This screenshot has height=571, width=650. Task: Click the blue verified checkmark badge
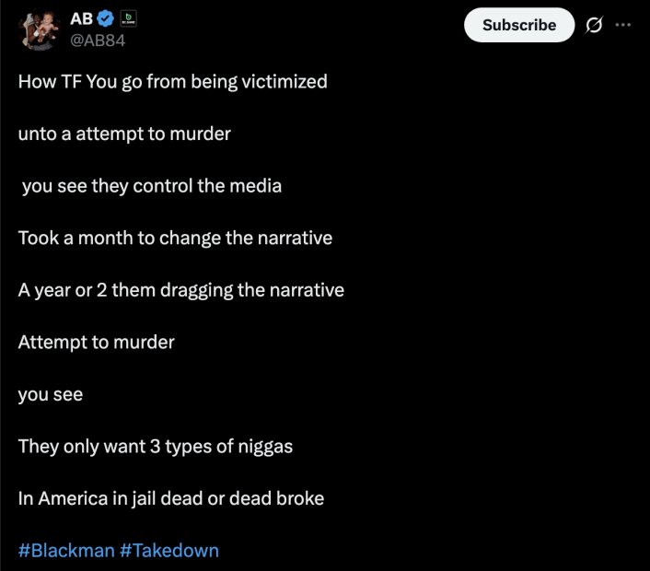coord(105,18)
